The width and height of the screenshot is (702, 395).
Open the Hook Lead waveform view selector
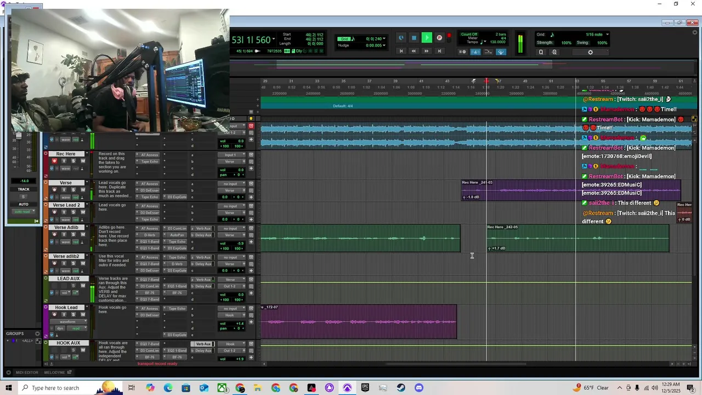69,322
